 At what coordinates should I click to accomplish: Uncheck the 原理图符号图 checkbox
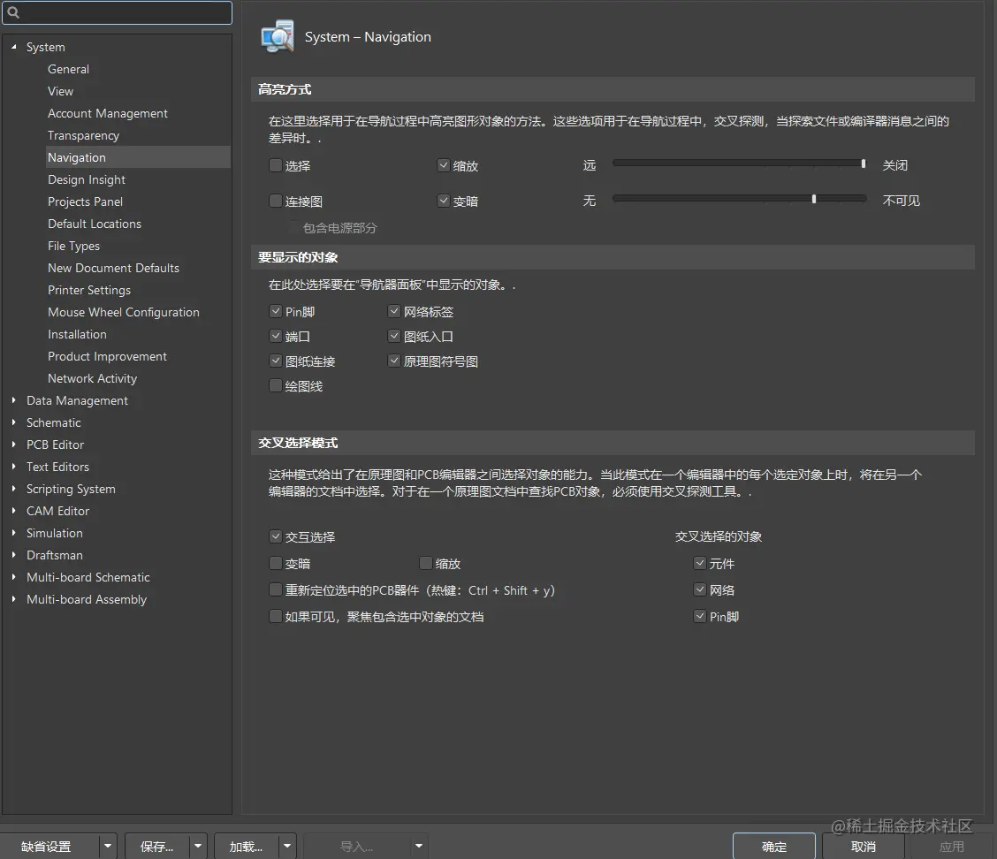394,361
